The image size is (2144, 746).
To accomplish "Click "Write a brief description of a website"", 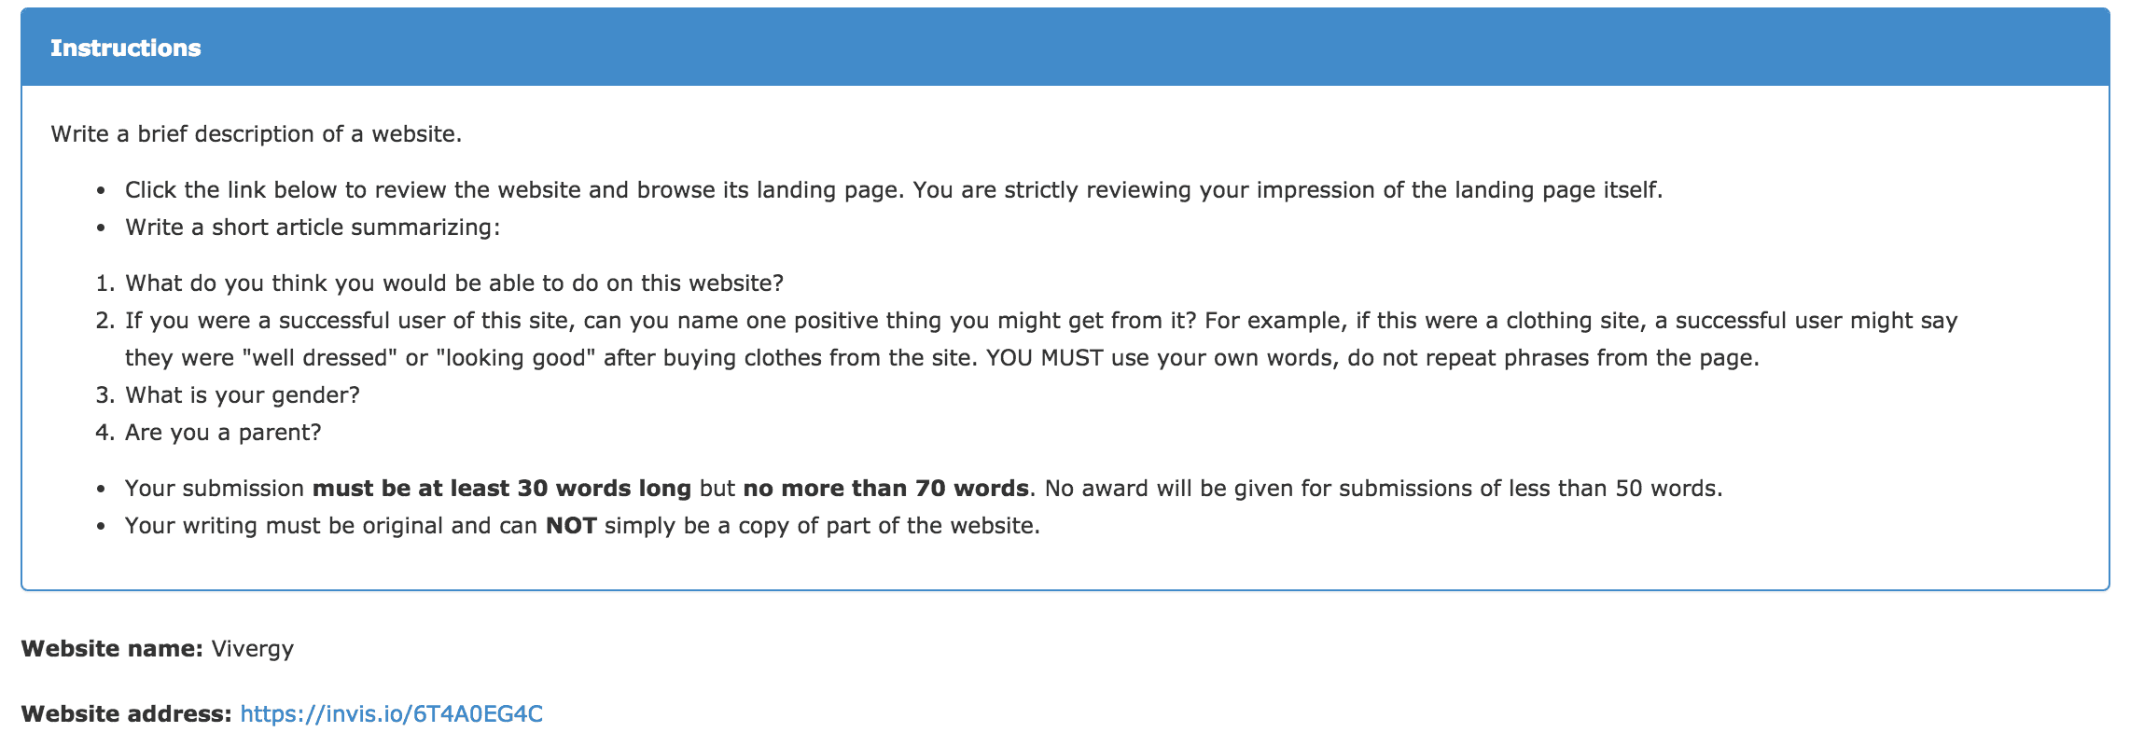I will point(256,134).
